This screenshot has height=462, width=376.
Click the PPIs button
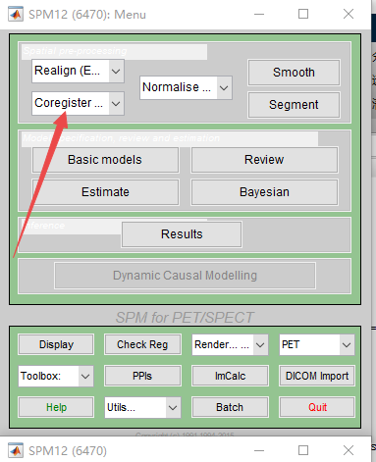(142, 376)
